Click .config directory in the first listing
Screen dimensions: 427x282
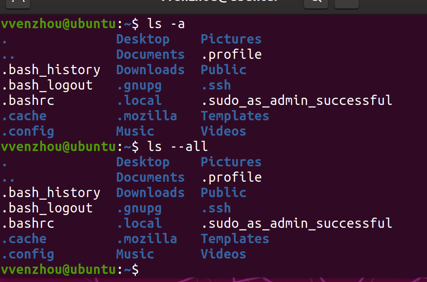tap(28, 131)
